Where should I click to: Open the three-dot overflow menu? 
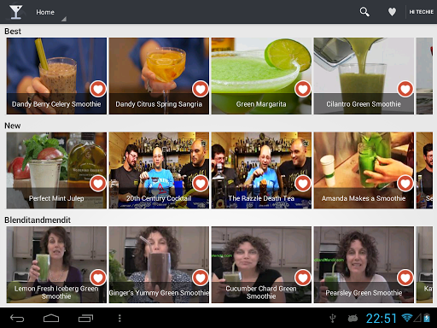[x=119, y=318]
